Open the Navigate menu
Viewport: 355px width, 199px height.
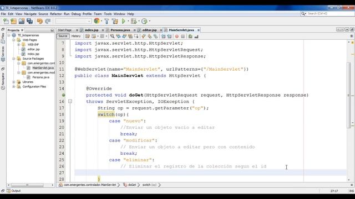click(30, 14)
